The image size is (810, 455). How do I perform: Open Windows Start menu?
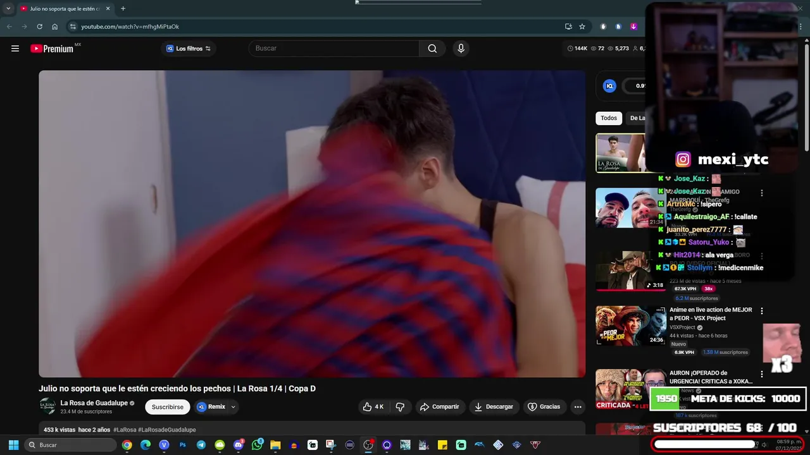(x=13, y=445)
